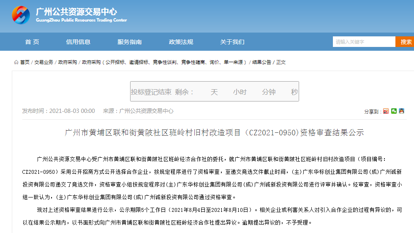The height and width of the screenshot is (233, 414).
Task: Click the first 政府采购 breadcrumb link
Action: click(x=68, y=62)
